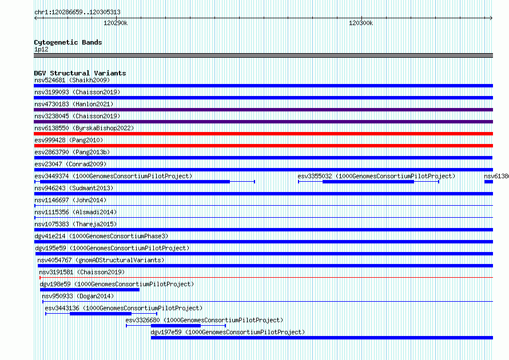Select the gray 1p12 cytogenetic band bar
This screenshot has height=360, width=509.
(x=263, y=55)
